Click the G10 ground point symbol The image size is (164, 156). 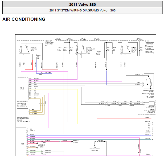click(x=95, y=146)
